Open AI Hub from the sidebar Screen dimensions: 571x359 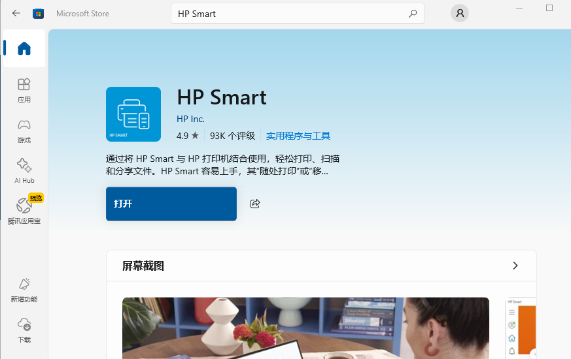[x=24, y=171]
